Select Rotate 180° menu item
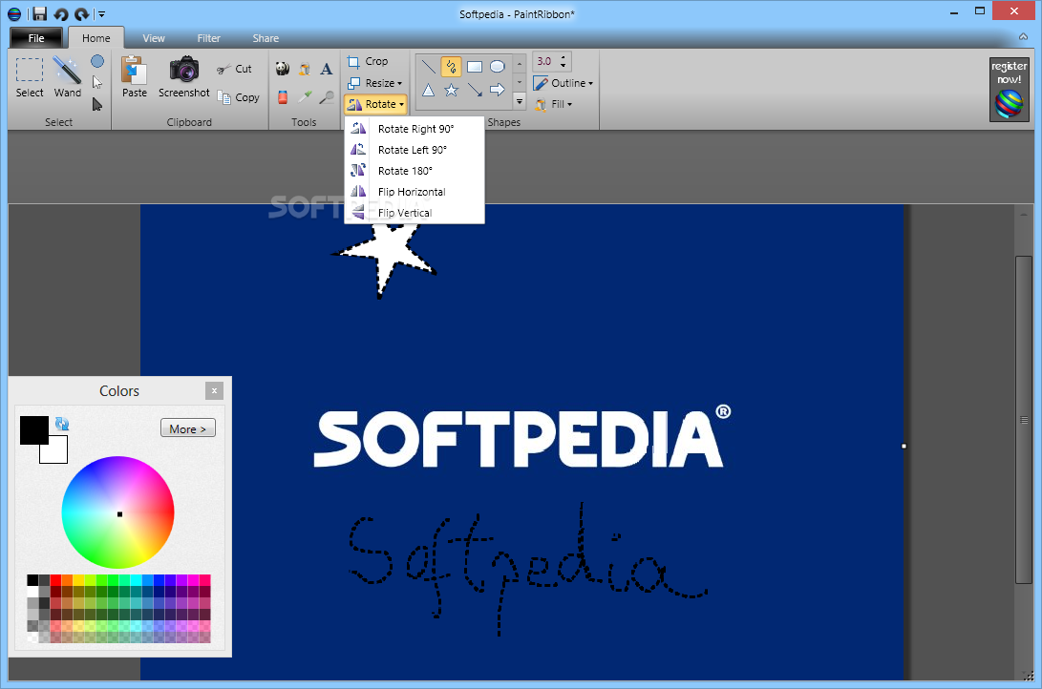 coord(414,171)
